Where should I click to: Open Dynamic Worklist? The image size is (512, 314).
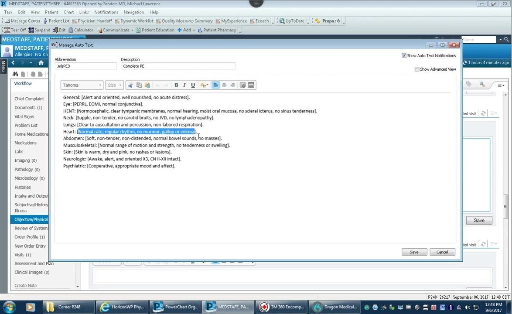[x=134, y=21]
